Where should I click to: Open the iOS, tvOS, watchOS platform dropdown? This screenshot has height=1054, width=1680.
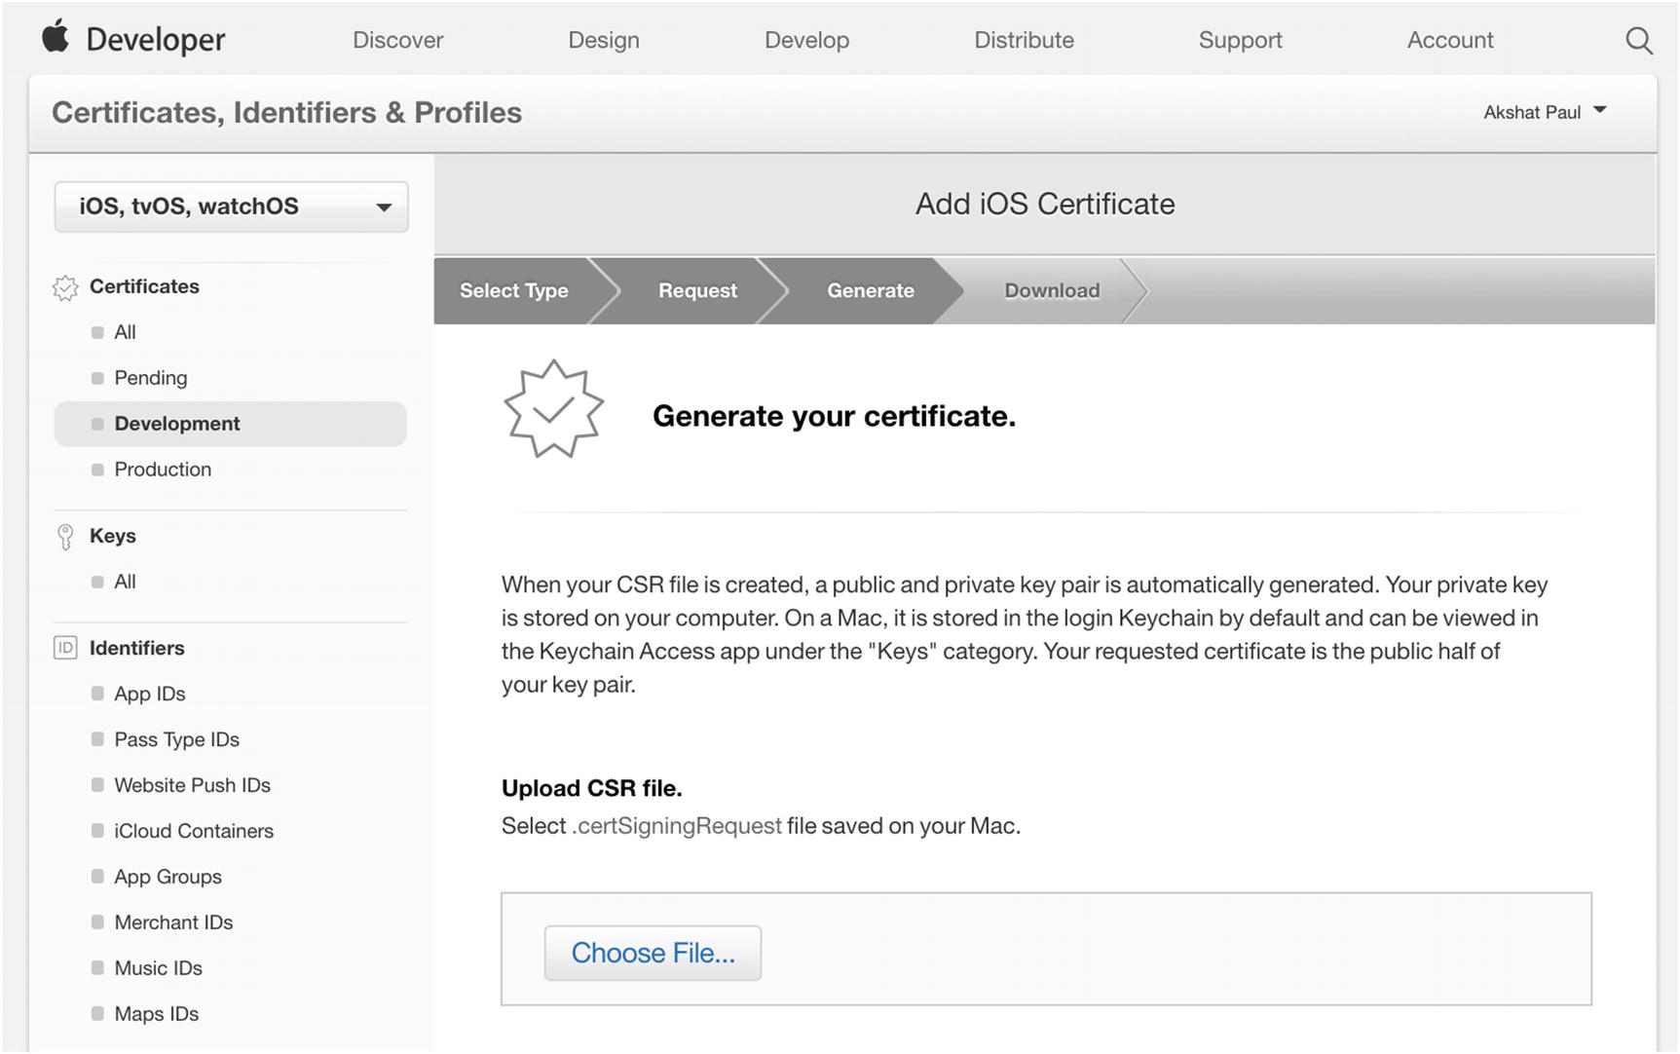231,207
